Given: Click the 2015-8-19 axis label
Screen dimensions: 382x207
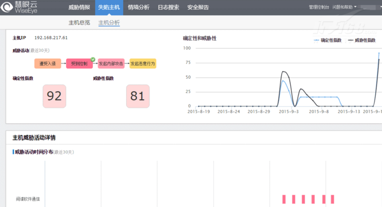Looking at the screenshot, I should click(x=198, y=112).
